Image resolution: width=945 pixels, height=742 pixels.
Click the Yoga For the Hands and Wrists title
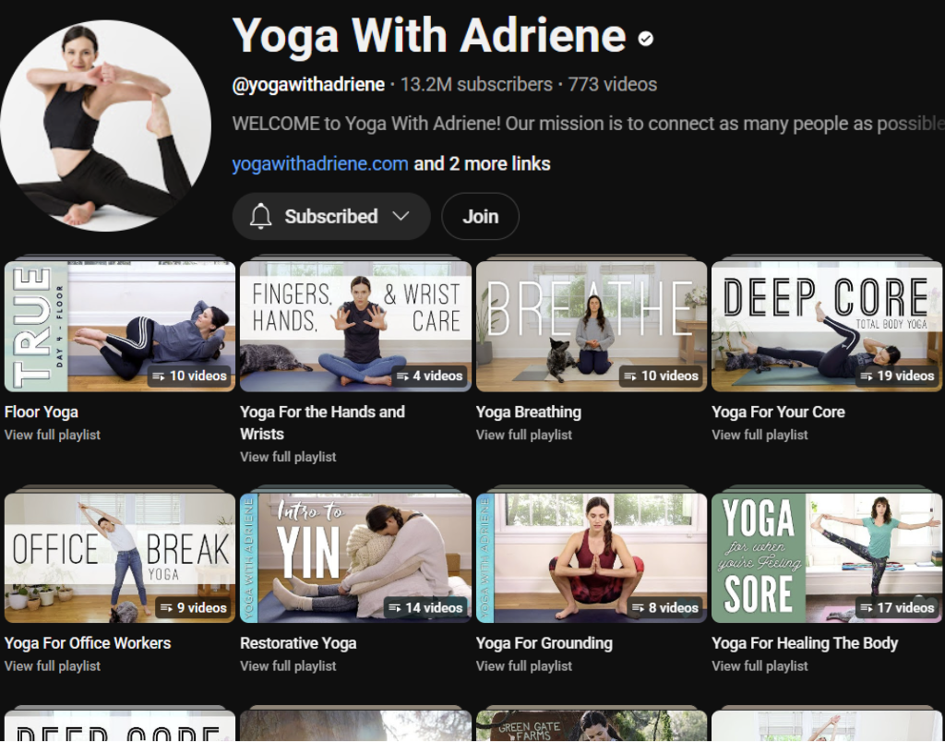click(322, 423)
